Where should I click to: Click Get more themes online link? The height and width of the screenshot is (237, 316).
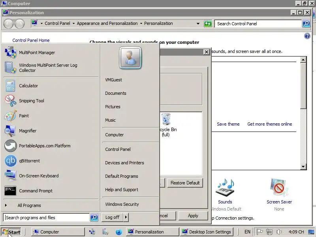[270, 124]
